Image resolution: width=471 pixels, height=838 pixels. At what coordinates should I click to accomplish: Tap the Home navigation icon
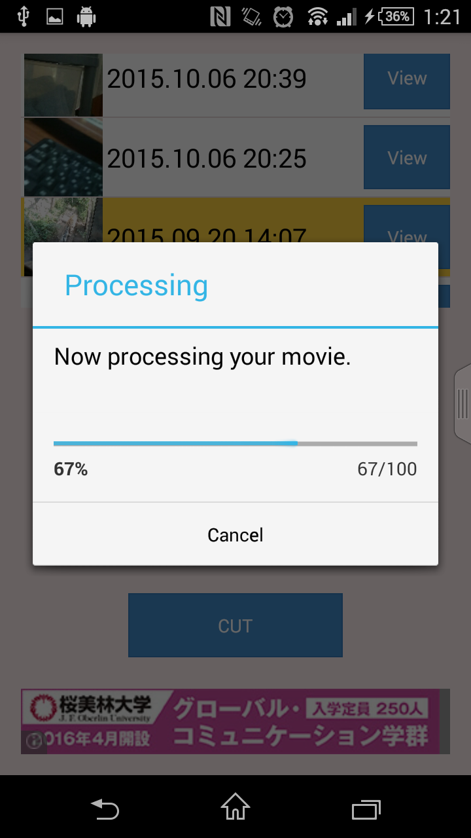click(235, 807)
